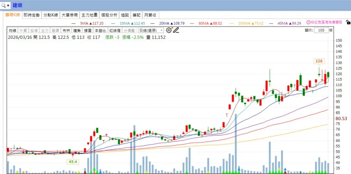Click the 126 high price label
Image resolution: width=351 pixels, height=174 pixels.
coord(319,61)
